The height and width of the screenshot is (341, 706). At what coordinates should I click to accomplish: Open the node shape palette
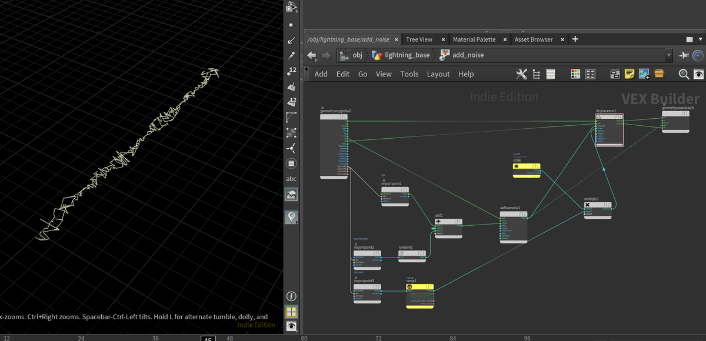click(x=590, y=74)
